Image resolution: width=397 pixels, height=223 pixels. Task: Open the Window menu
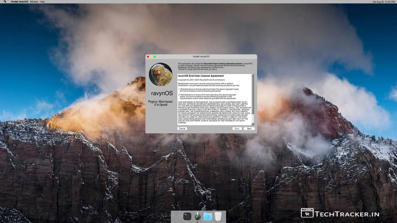point(34,2)
